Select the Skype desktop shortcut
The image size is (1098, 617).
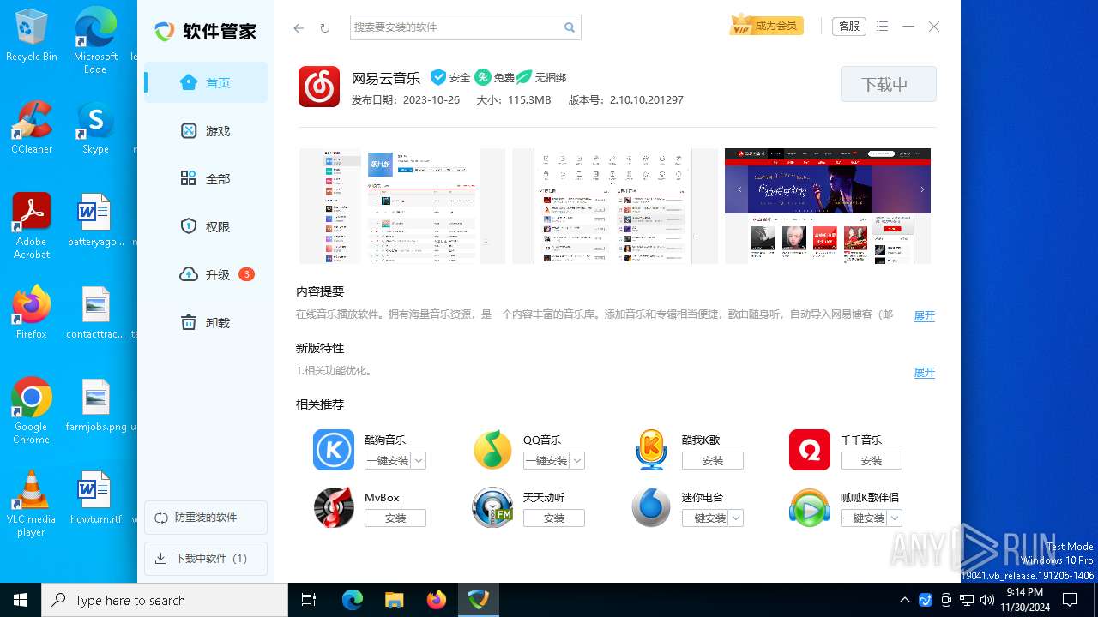[95, 128]
